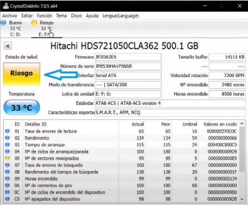
Task: Click raw value 00000ED70D3C
Action: click(222, 131)
